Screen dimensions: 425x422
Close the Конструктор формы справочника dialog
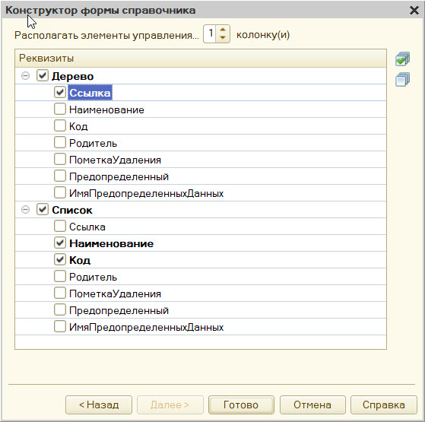coord(414,11)
